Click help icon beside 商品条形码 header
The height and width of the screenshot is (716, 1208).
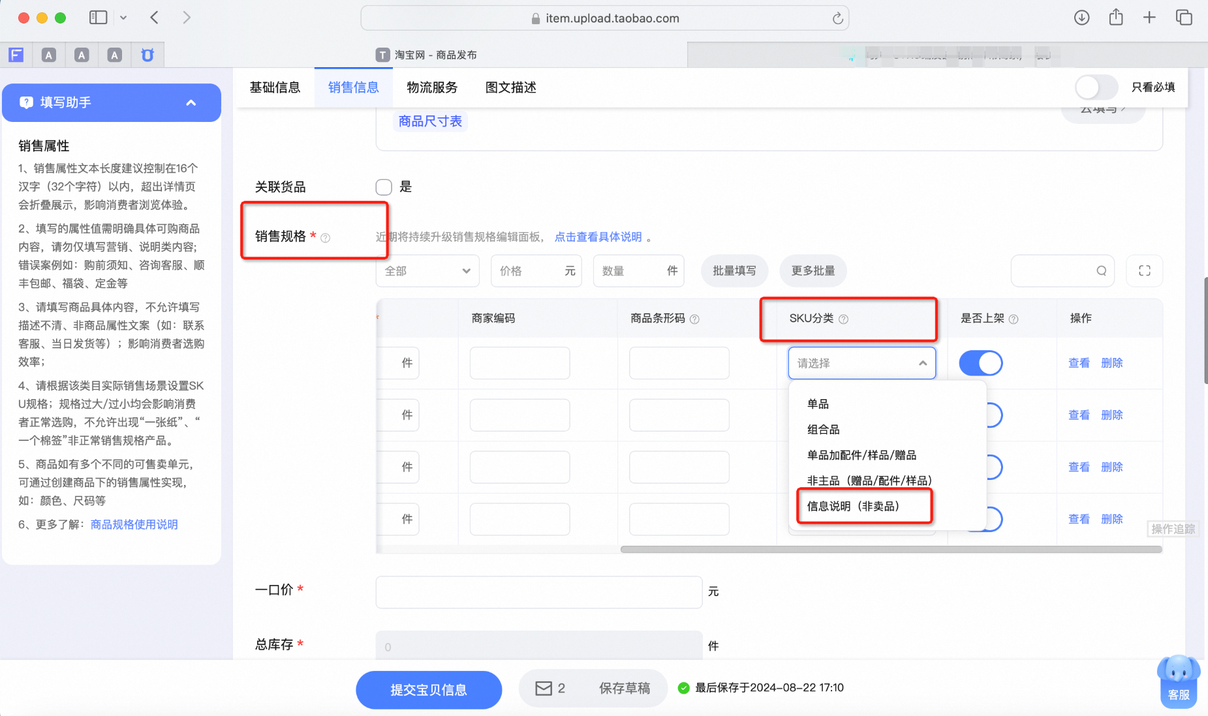(x=694, y=319)
